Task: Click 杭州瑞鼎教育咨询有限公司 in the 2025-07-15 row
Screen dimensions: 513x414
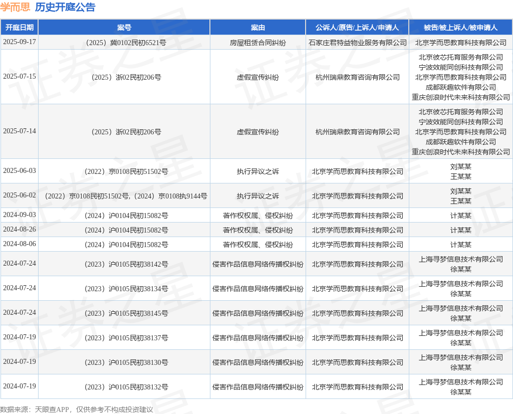Action: tap(358, 77)
